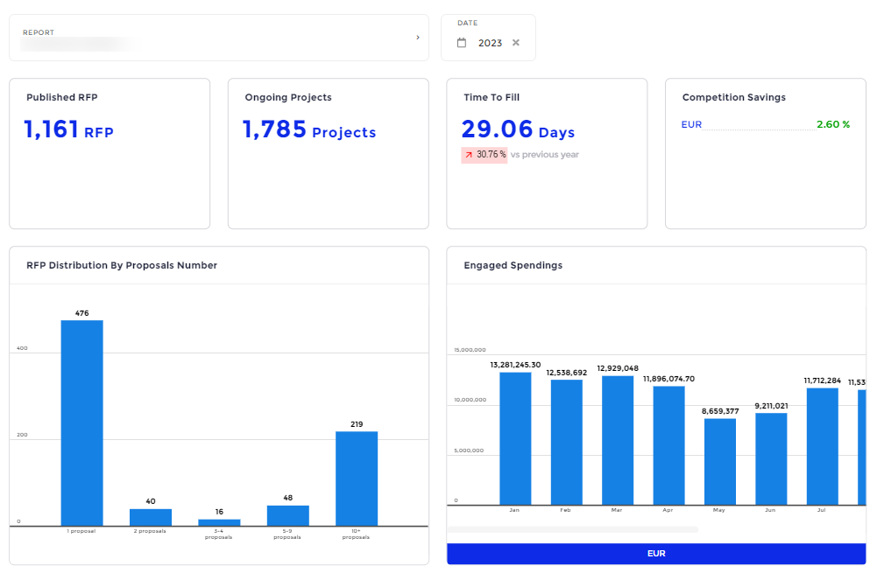Expand the Report selector chevron arrow
The image size is (877, 587).
pos(417,38)
